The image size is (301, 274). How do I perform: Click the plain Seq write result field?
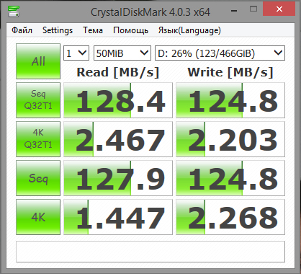click(x=230, y=178)
